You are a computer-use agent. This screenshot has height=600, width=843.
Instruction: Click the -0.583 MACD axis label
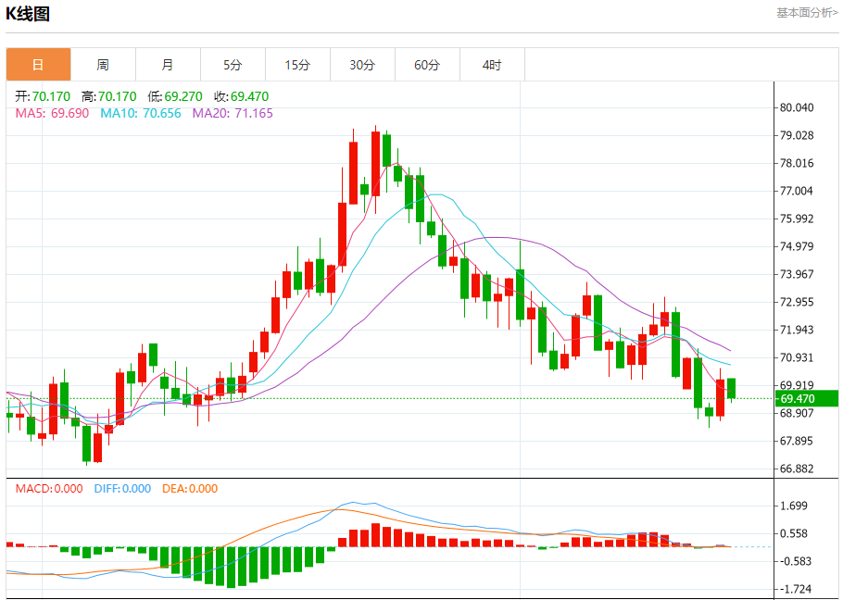796,562
